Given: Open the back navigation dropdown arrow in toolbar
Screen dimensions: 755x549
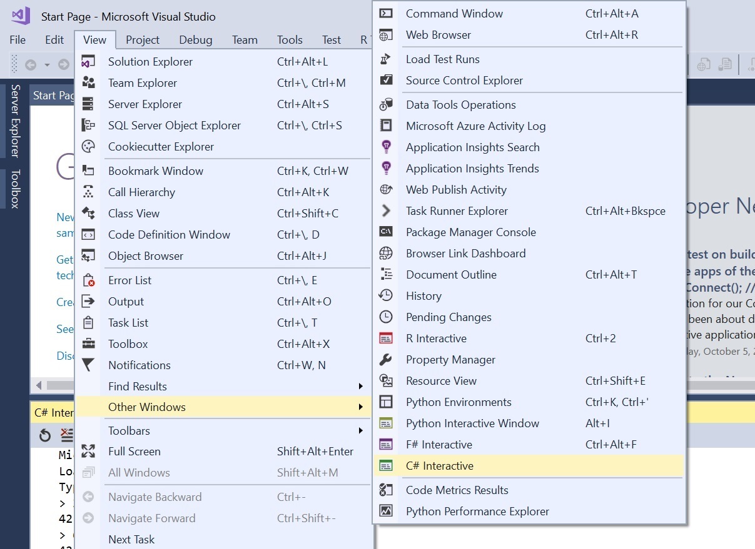Looking at the screenshot, I should (x=47, y=64).
